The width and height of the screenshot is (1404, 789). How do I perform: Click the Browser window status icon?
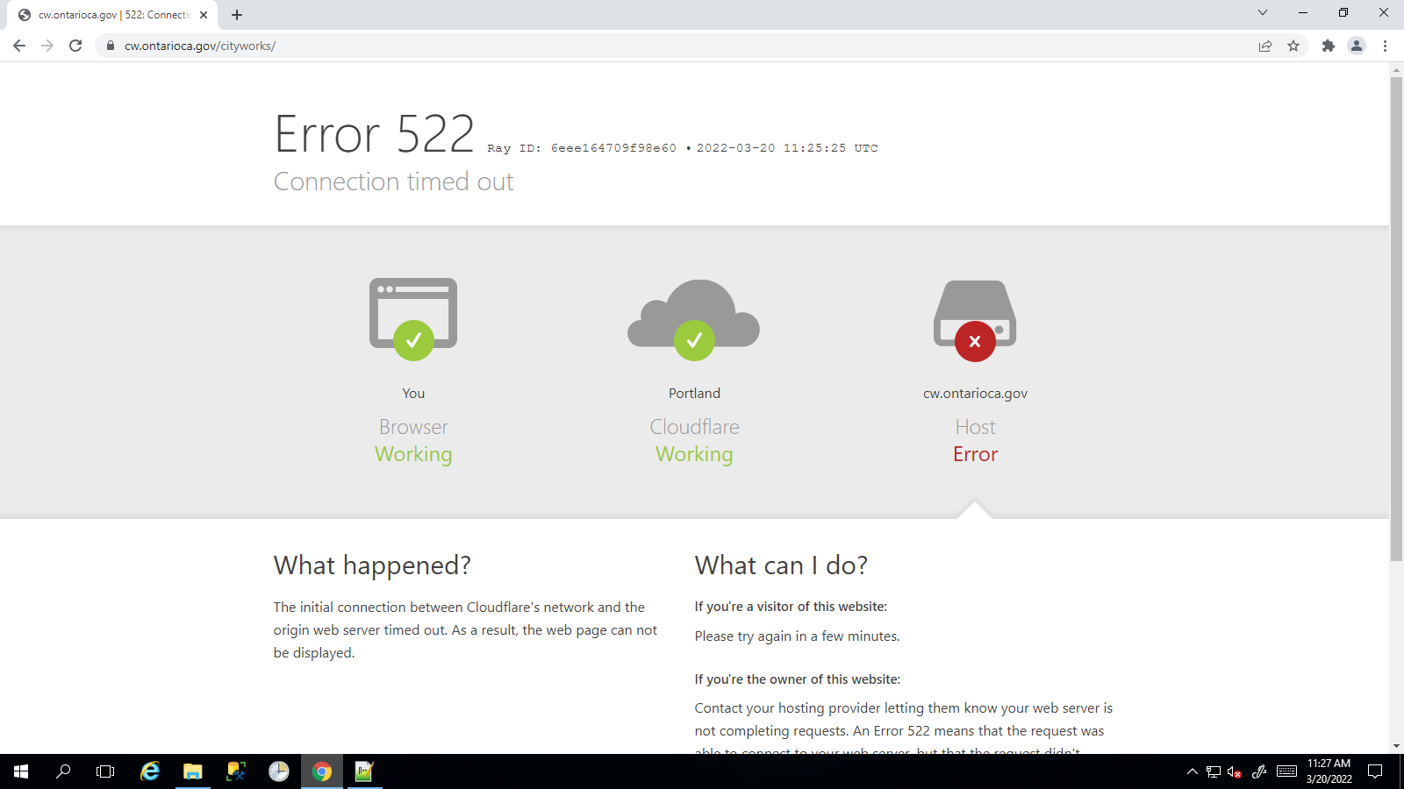[x=413, y=318]
